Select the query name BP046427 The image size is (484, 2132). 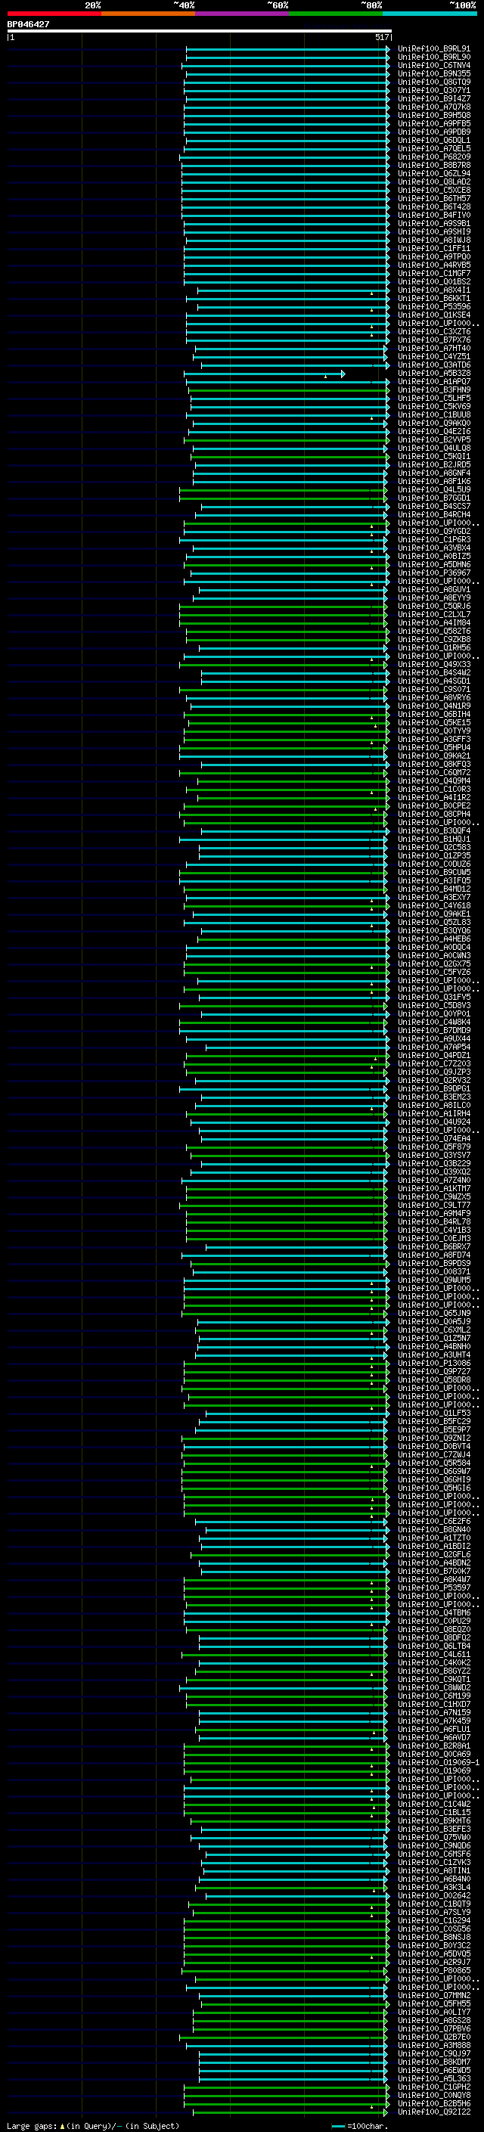(x=28, y=24)
